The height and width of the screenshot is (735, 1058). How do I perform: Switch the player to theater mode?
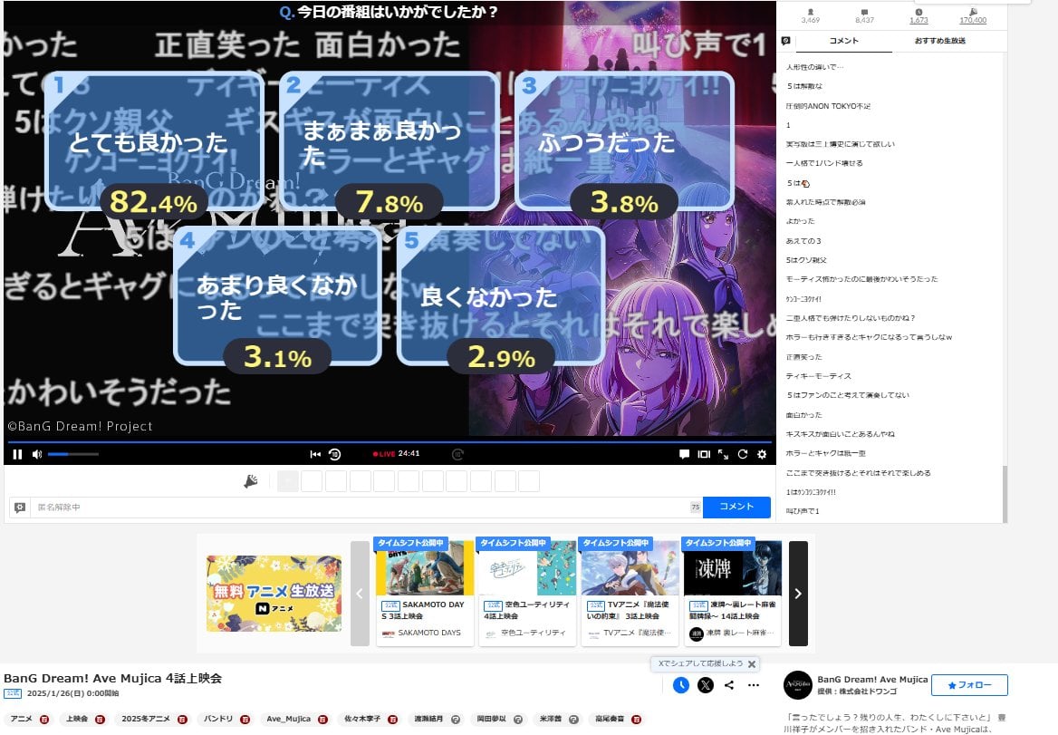click(704, 454)
